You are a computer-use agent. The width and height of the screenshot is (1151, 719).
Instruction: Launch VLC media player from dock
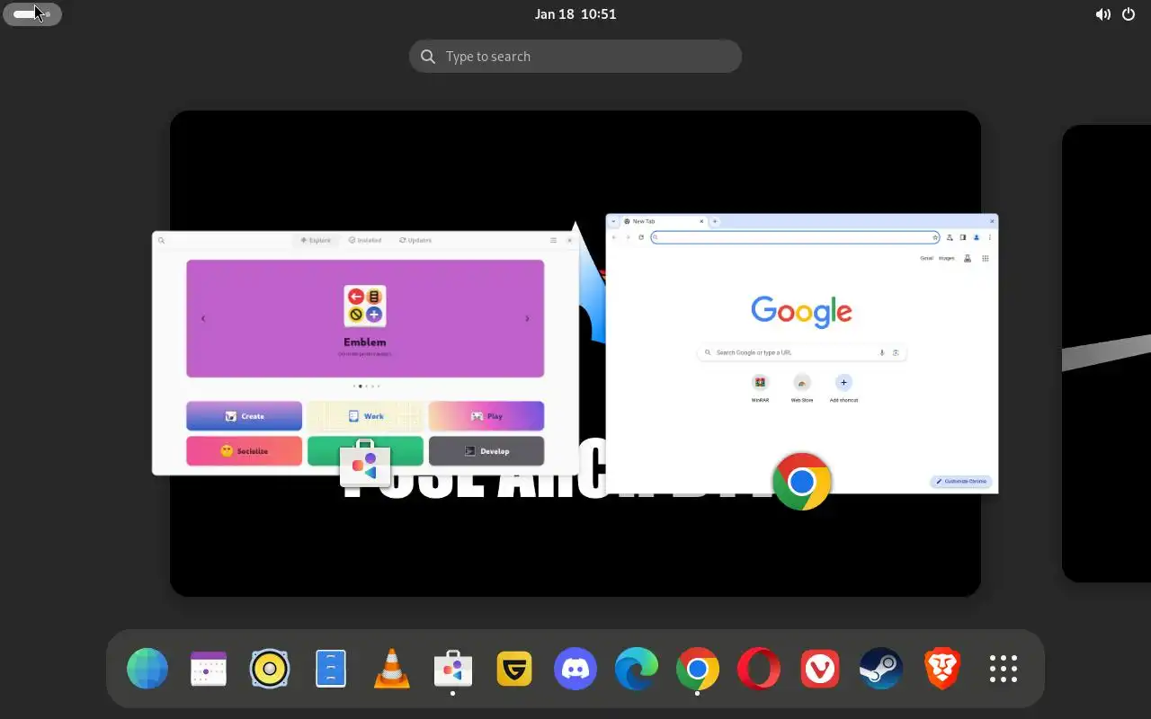392,669
